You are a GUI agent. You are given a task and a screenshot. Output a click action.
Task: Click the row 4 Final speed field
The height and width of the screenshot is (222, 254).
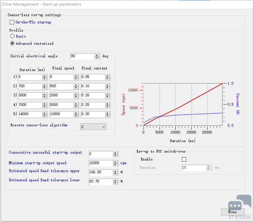(61, 105)
